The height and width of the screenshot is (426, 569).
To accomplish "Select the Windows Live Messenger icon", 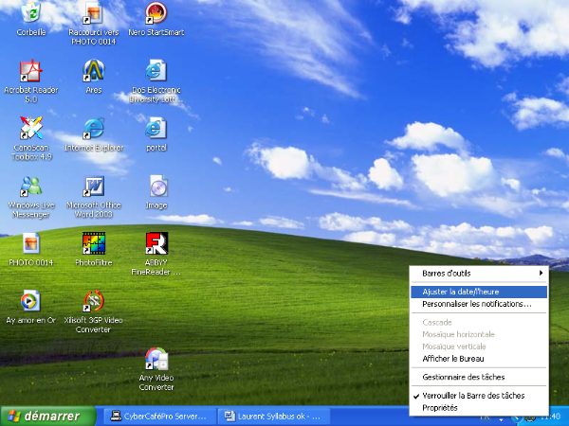I will coord(31,185).
